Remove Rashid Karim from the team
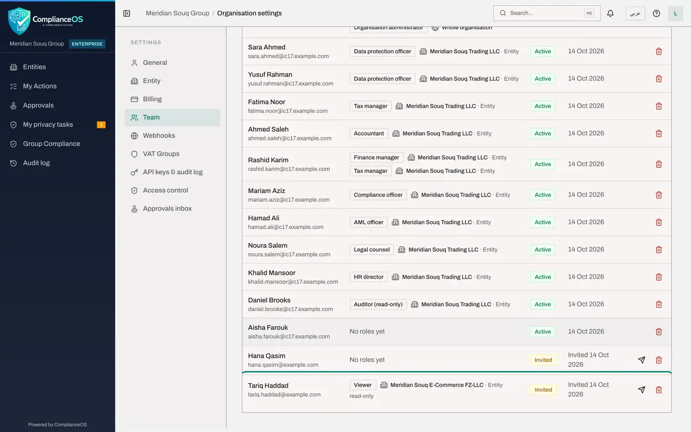Viewport: 691px width, 432px height. pyautogui.click(x=659, y=164)
